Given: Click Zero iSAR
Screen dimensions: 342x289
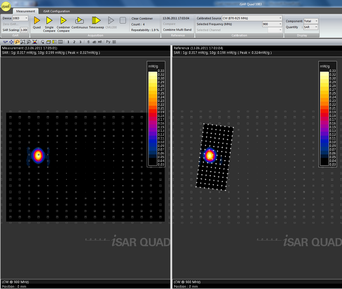Looking at the screenshot, I should tap(11, 24).
